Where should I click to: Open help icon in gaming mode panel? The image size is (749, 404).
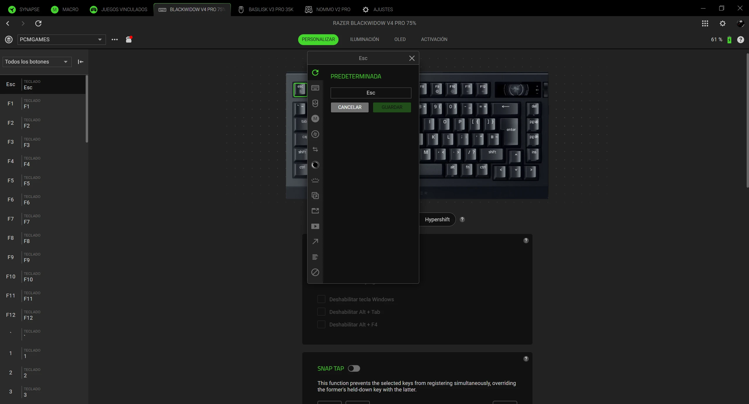click(x=526, y=241)
